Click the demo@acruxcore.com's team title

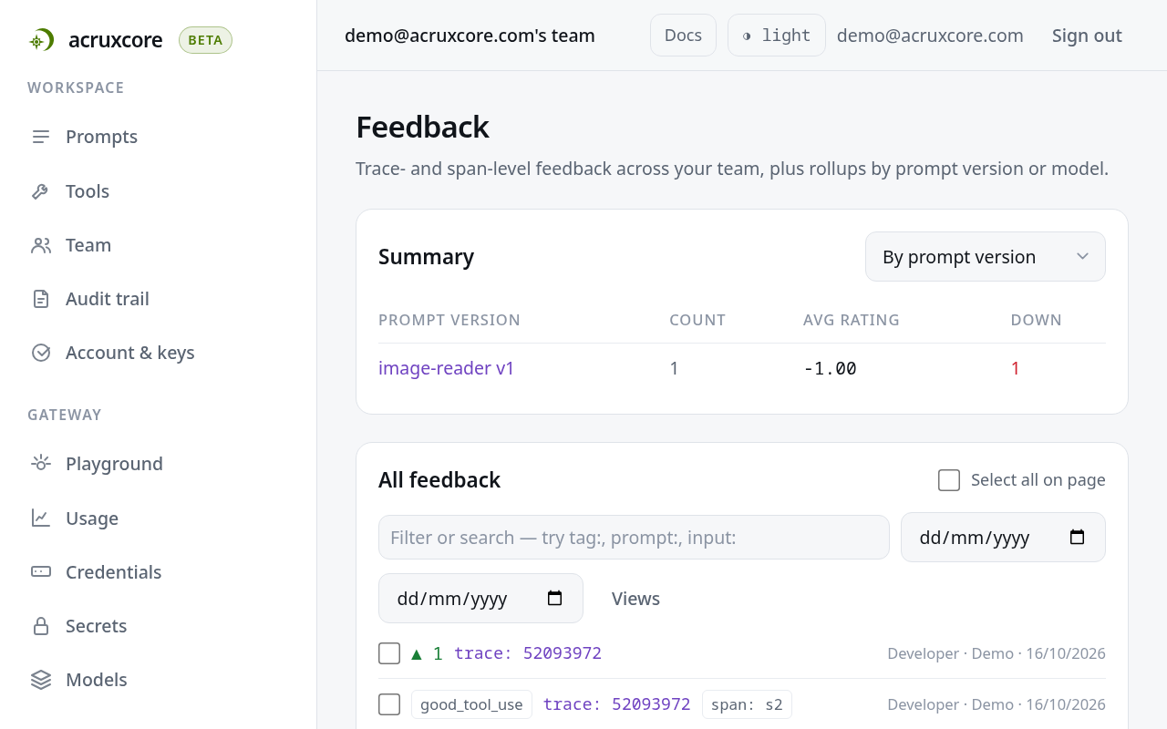pos(470,36)
